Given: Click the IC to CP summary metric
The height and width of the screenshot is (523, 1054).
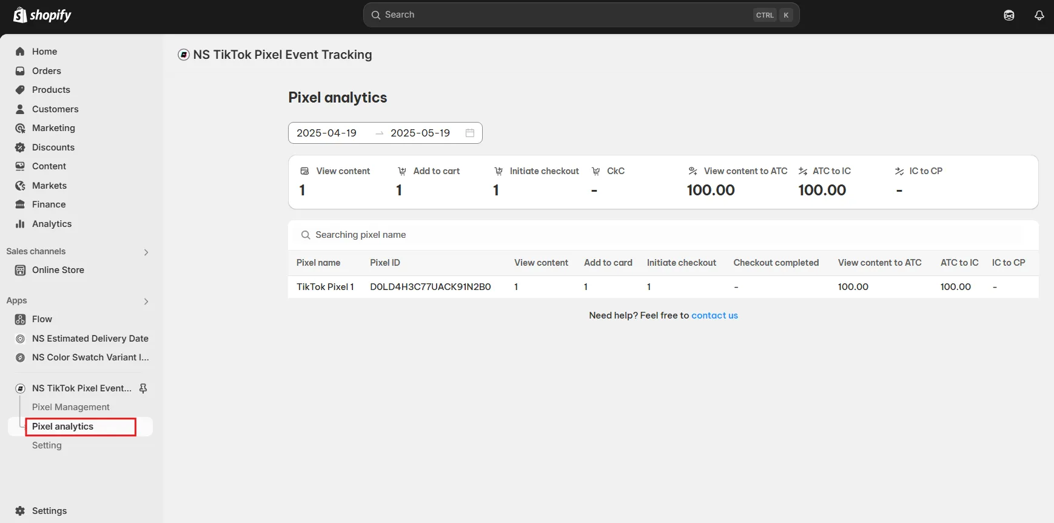Looking at the screenshot, I should tap(919, 181).
